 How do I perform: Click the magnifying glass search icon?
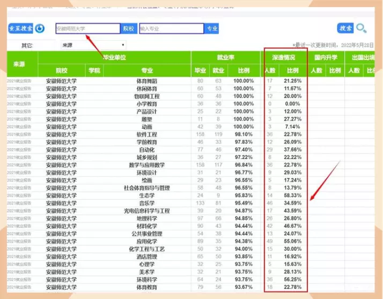(361, 28)
